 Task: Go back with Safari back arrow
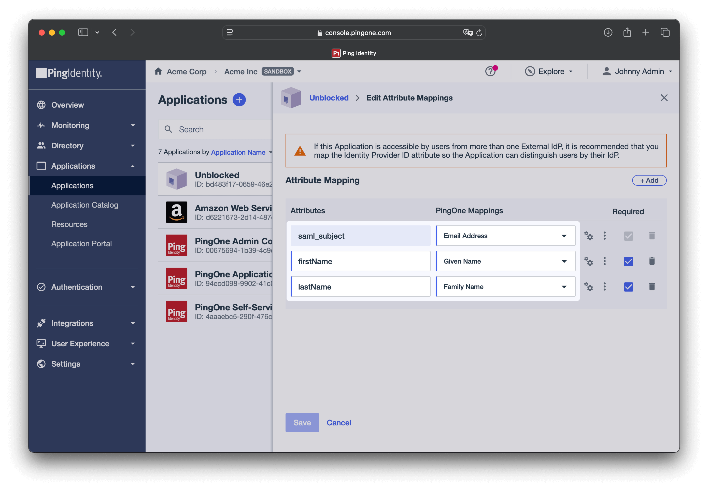(x=115, y=33)
